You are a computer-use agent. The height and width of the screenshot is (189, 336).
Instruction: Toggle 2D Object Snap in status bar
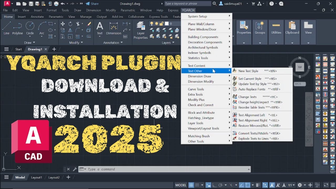[x=248, y=185]
